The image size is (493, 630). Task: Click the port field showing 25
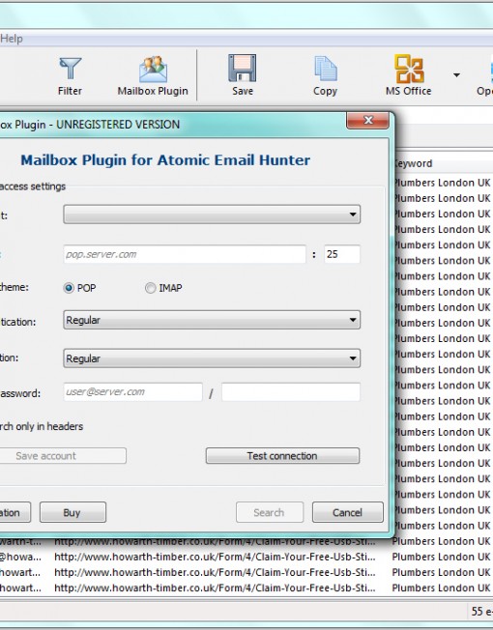tap(342, 254)
